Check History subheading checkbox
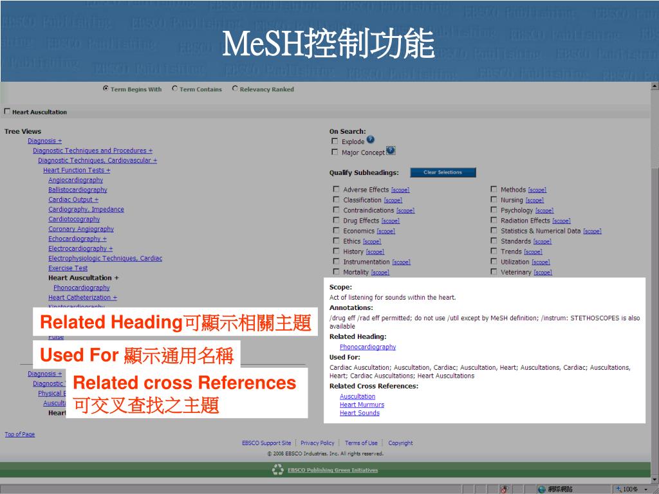Image resolution: width=659 pixels, height=494 pixels. pos(336,251)
